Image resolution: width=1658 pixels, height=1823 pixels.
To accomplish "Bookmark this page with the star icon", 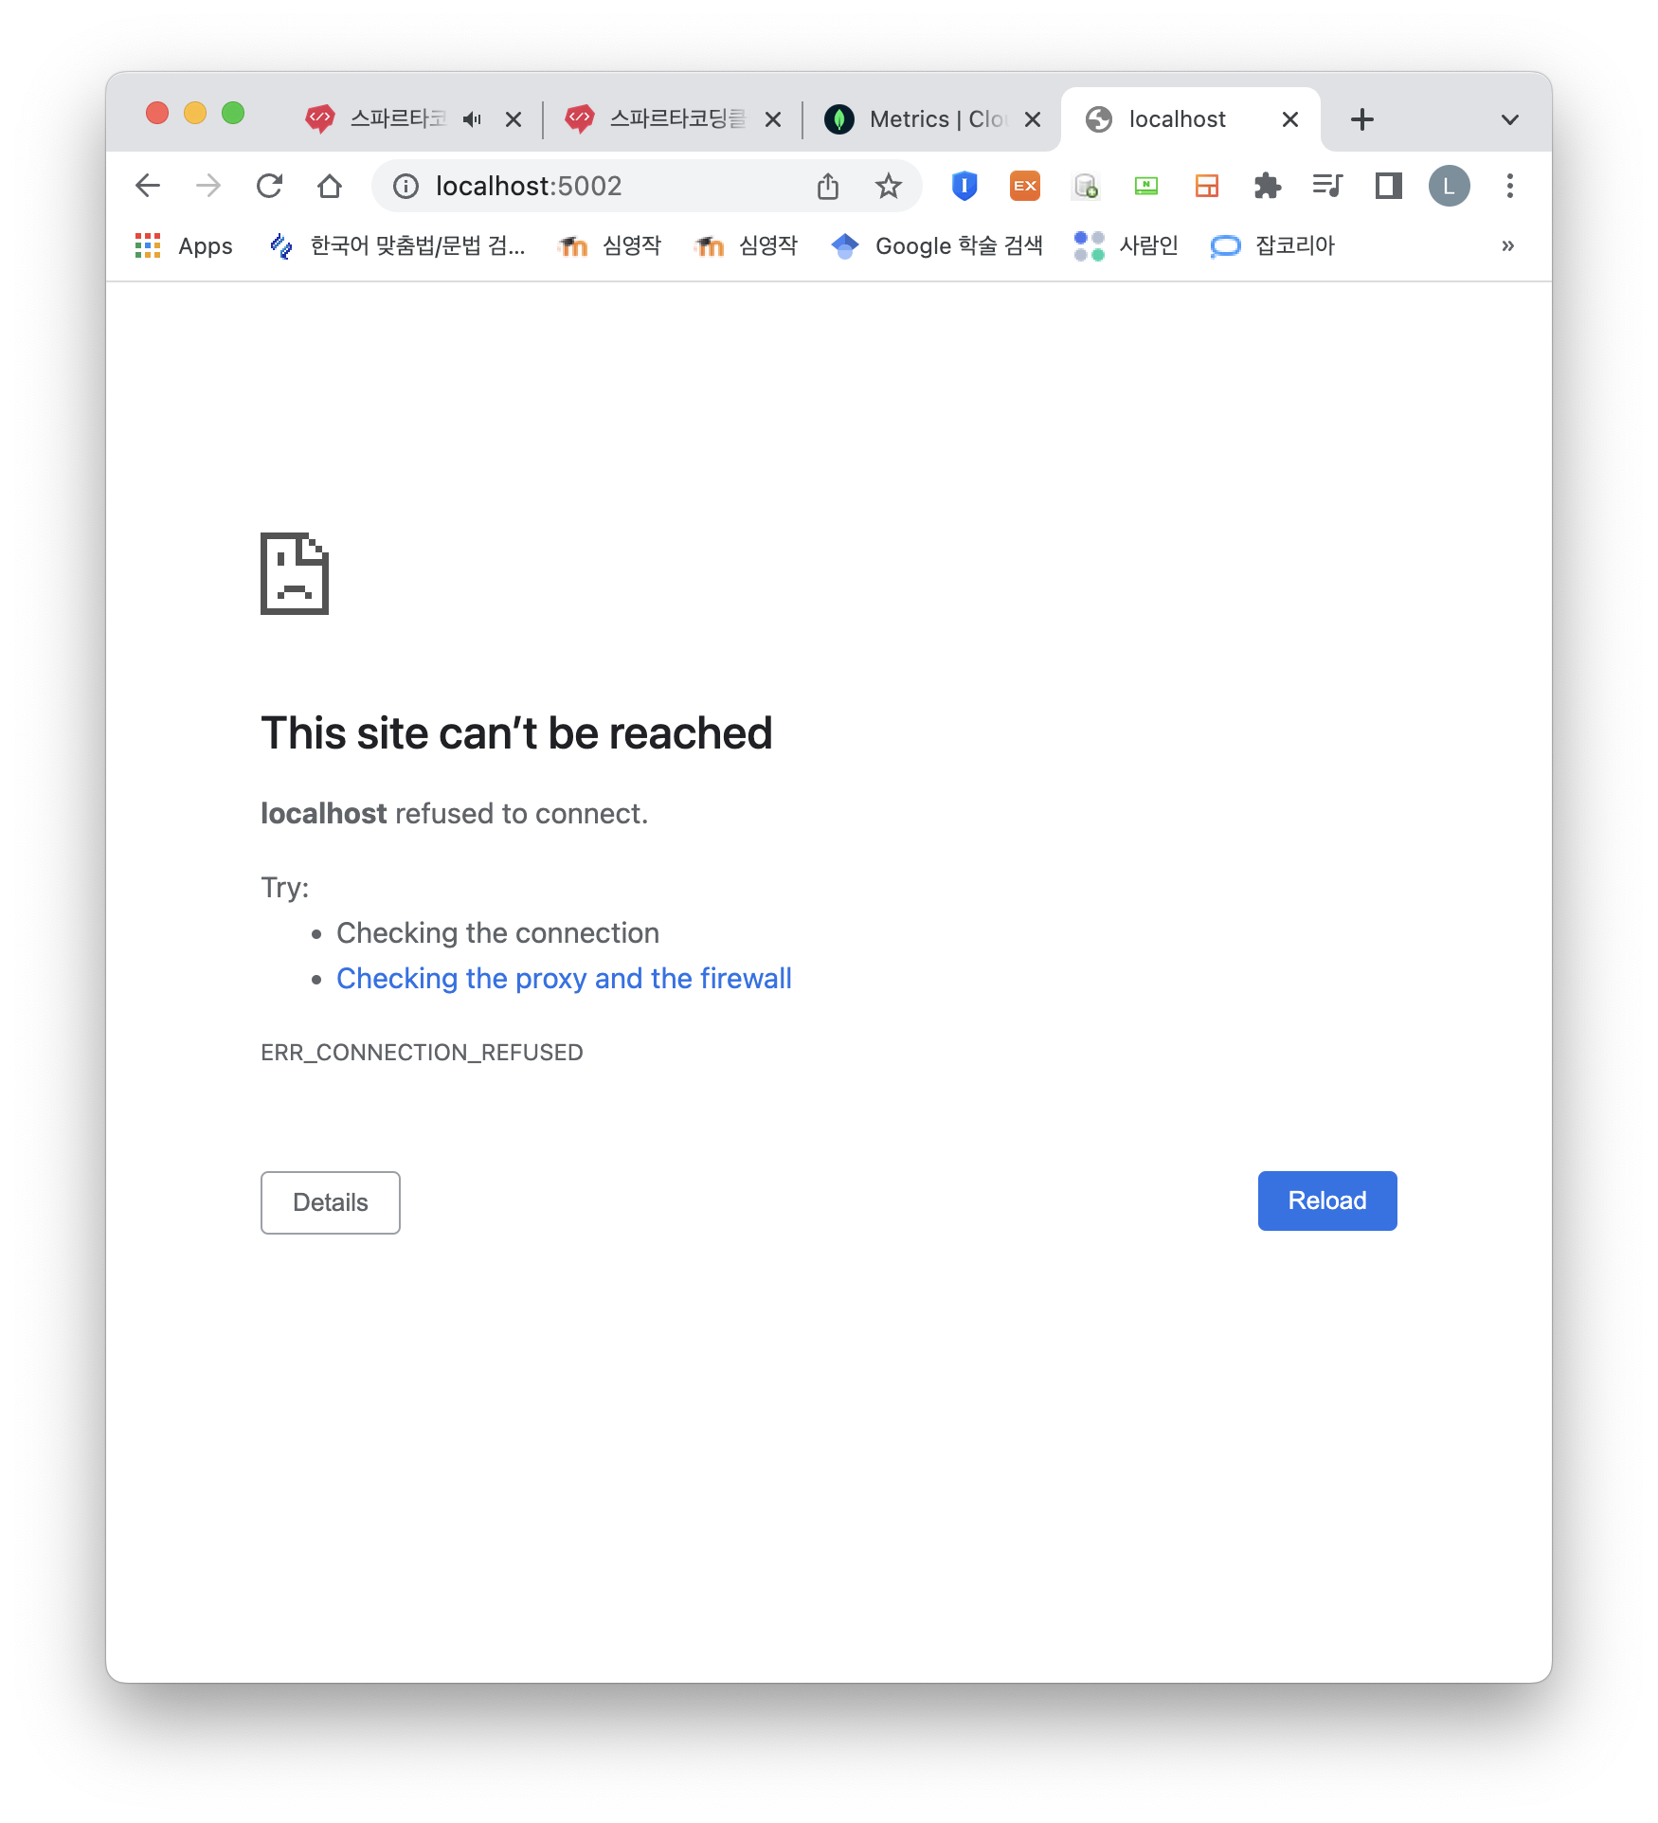I will [888, 186].
